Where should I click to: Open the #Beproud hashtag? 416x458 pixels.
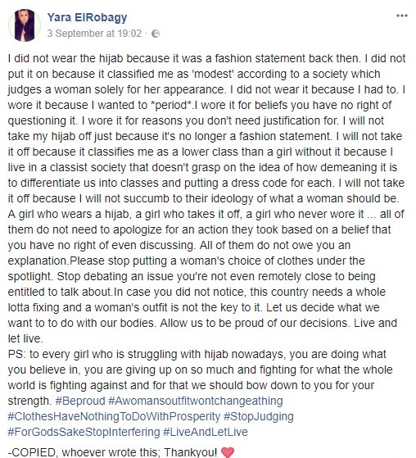point(80,401)
